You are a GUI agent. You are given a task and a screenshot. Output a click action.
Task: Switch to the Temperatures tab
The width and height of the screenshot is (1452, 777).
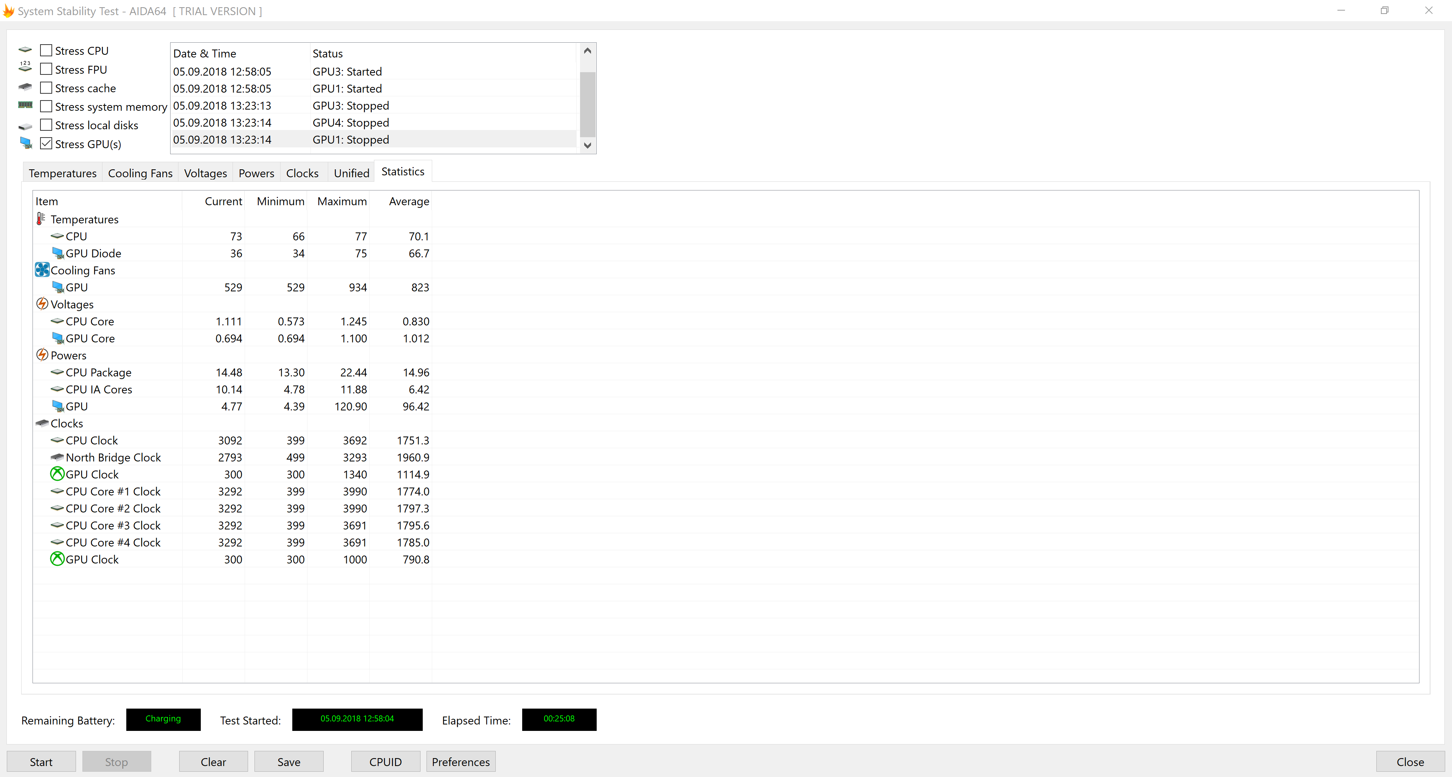[62, 173]
